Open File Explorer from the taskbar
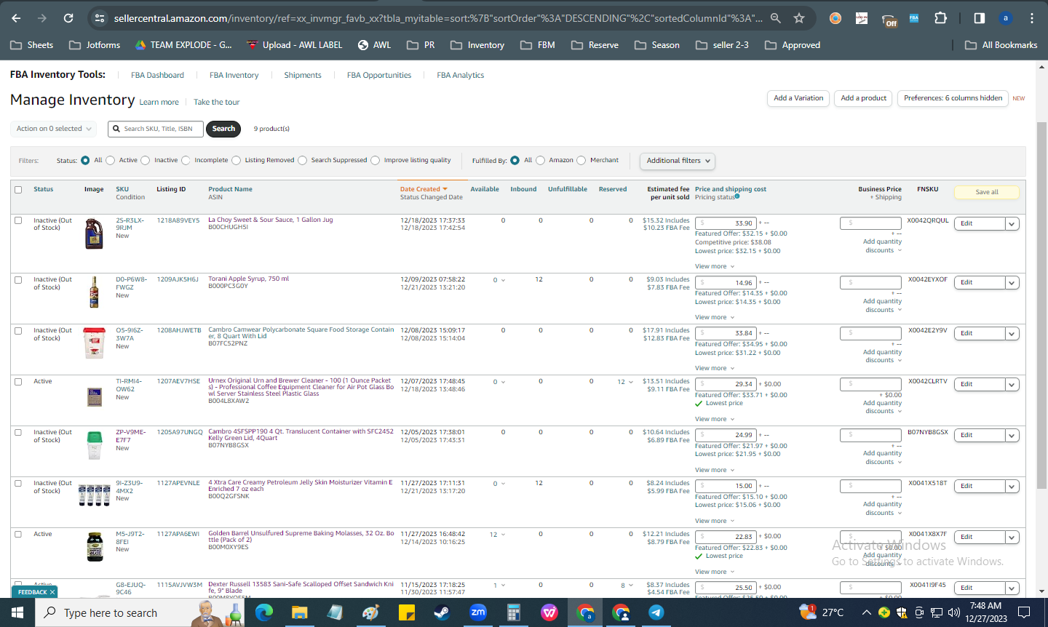This screenshot has height=627, width=1048. tap(300, 612)
